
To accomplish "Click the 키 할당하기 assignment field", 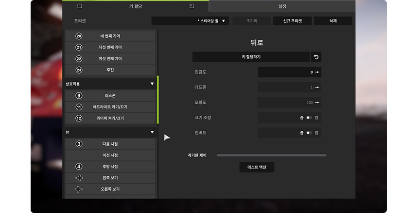I will pos(251,57).
